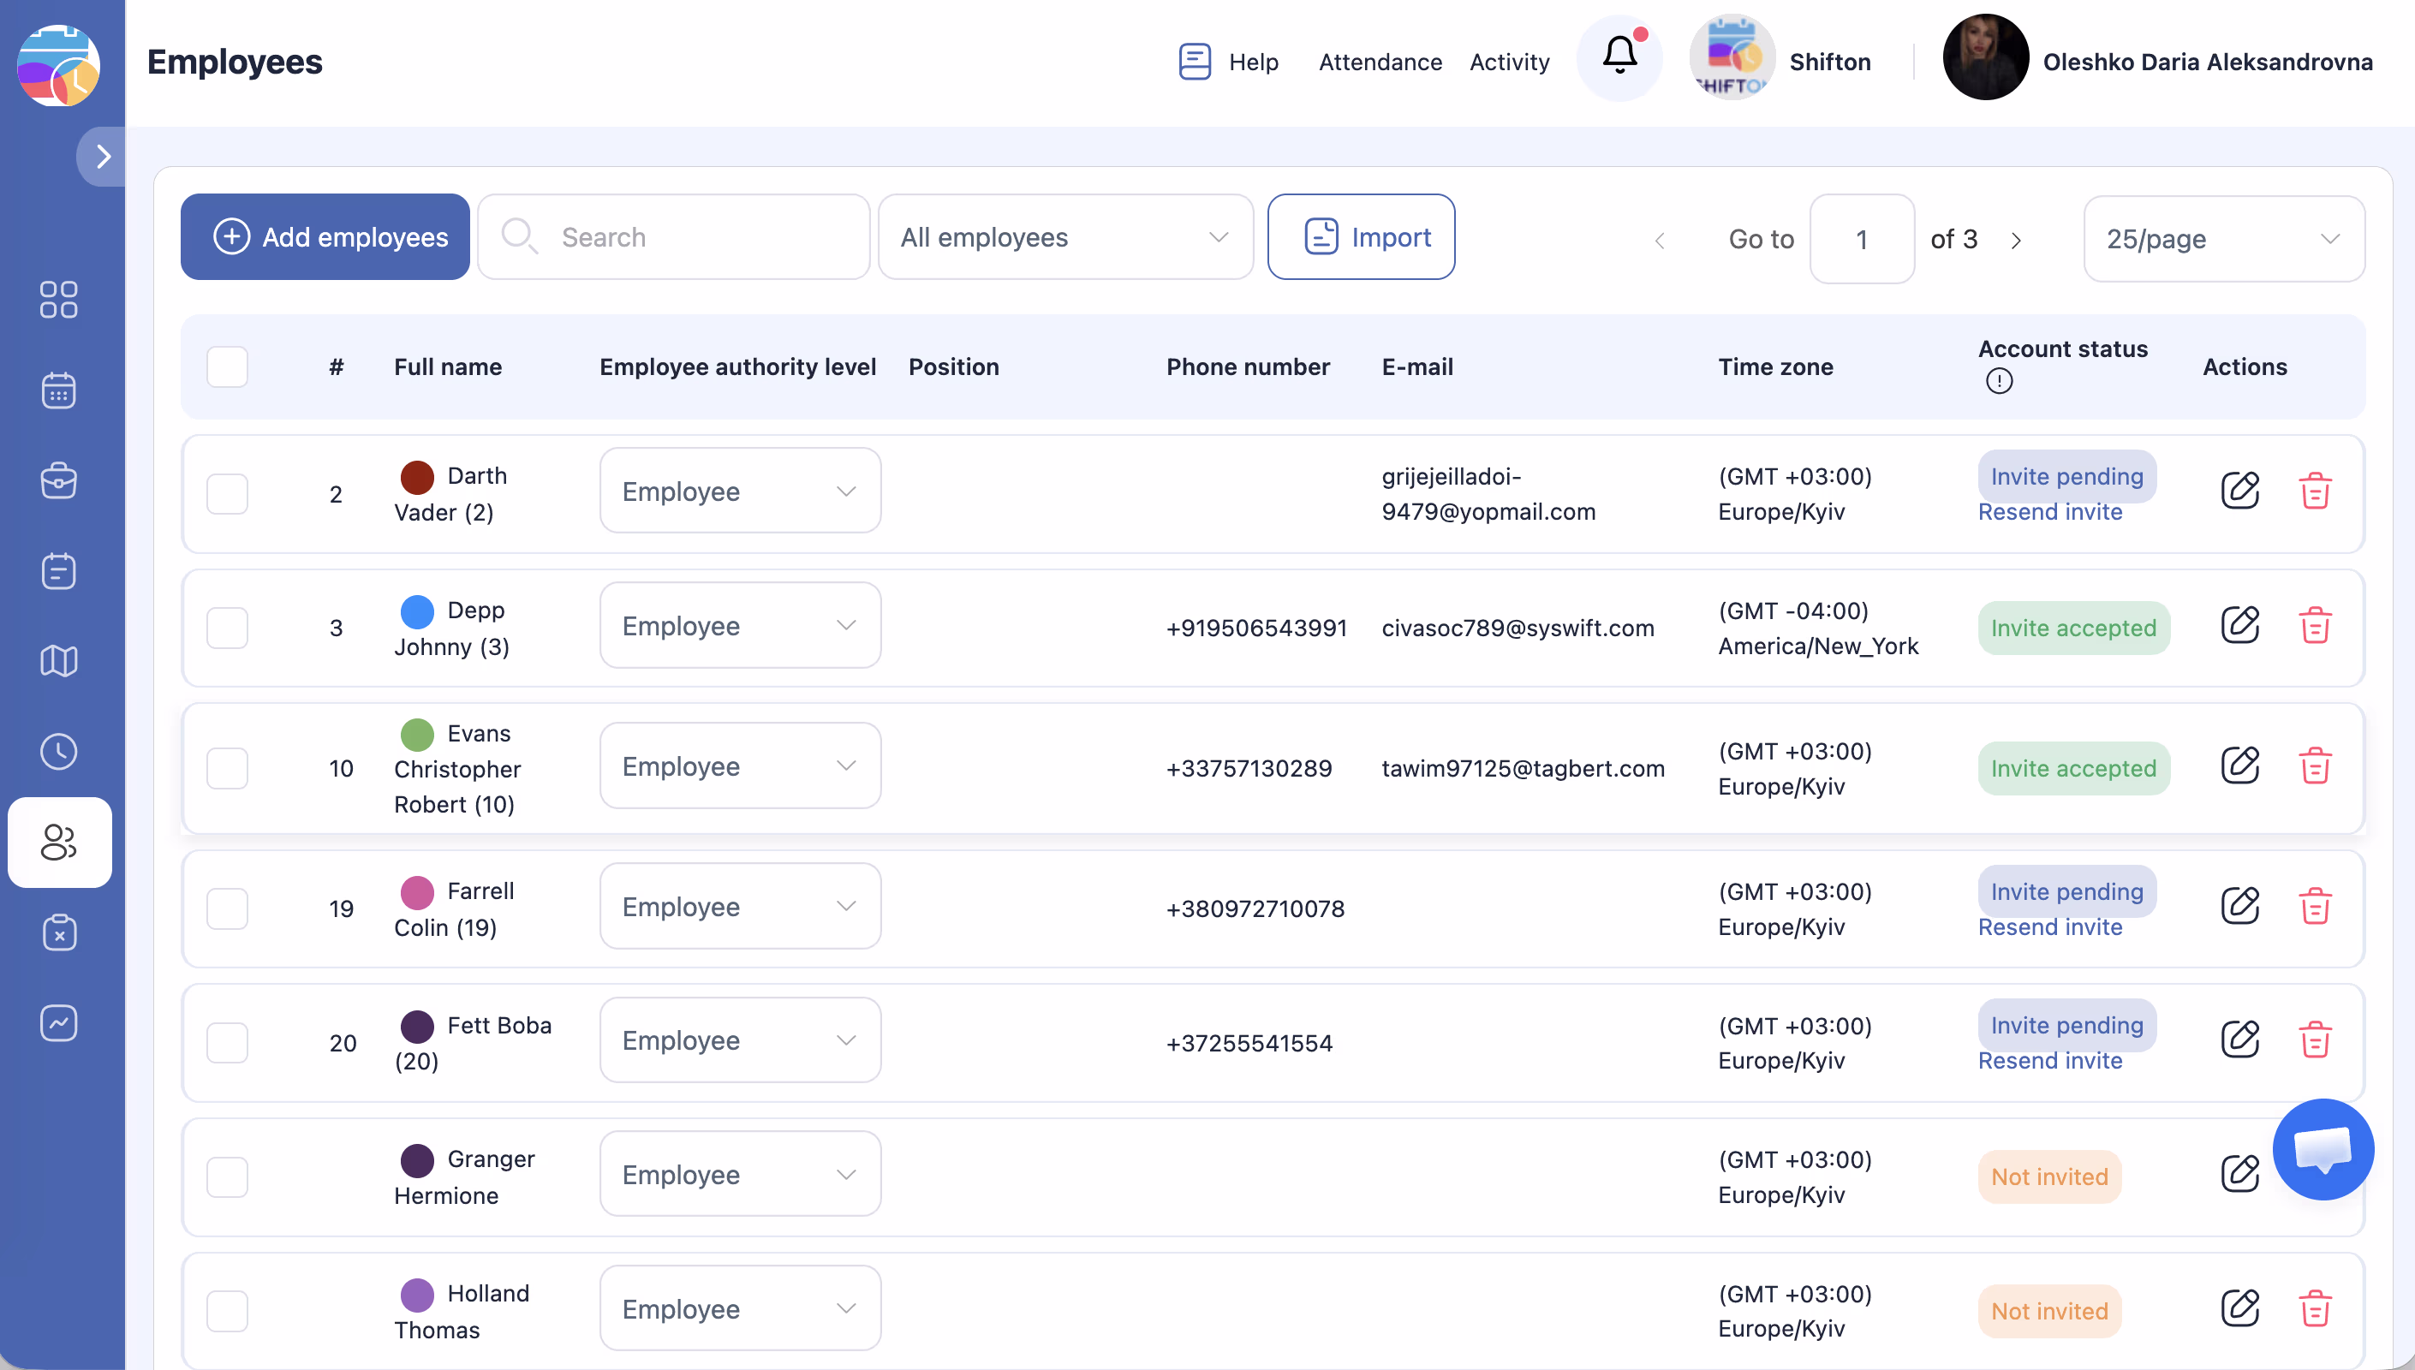Open the reports chart sidebar icon
The image size is (2415, 1370).
point(58,1023)
